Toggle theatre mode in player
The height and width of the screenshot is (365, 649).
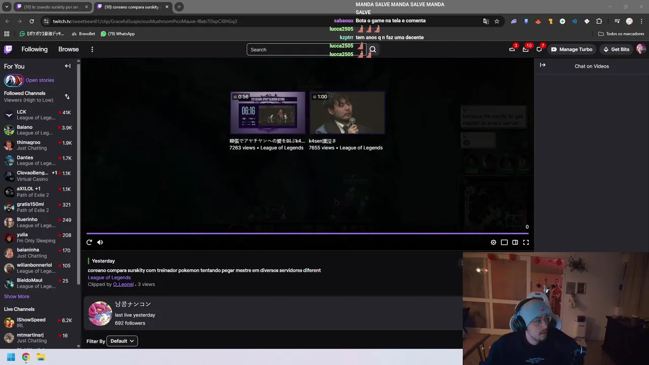tap(504, 242)
